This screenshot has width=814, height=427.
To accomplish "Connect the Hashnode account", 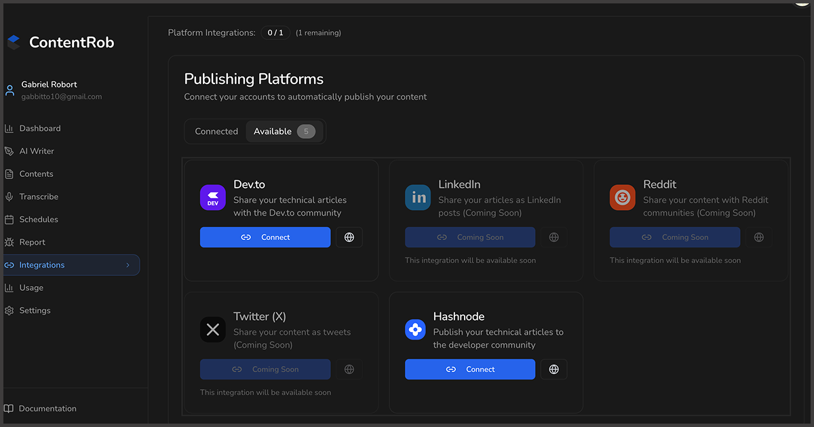I will tap(469, 369).
